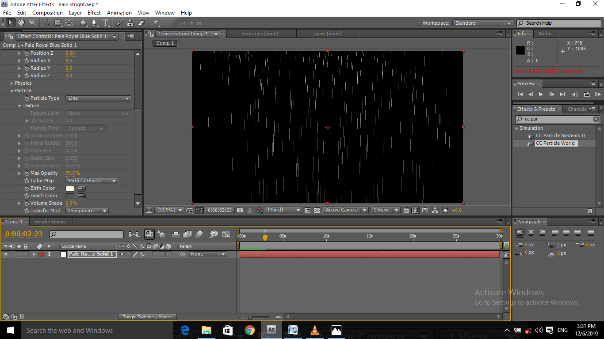Click the timeline zoom slider
The height and width of the screenshot is (339, 604).
260,317
